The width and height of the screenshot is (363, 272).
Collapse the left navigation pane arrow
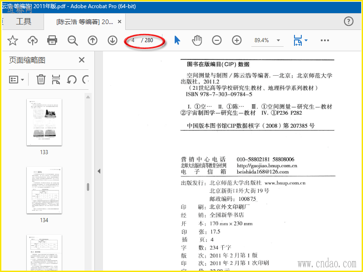point(99,171)
